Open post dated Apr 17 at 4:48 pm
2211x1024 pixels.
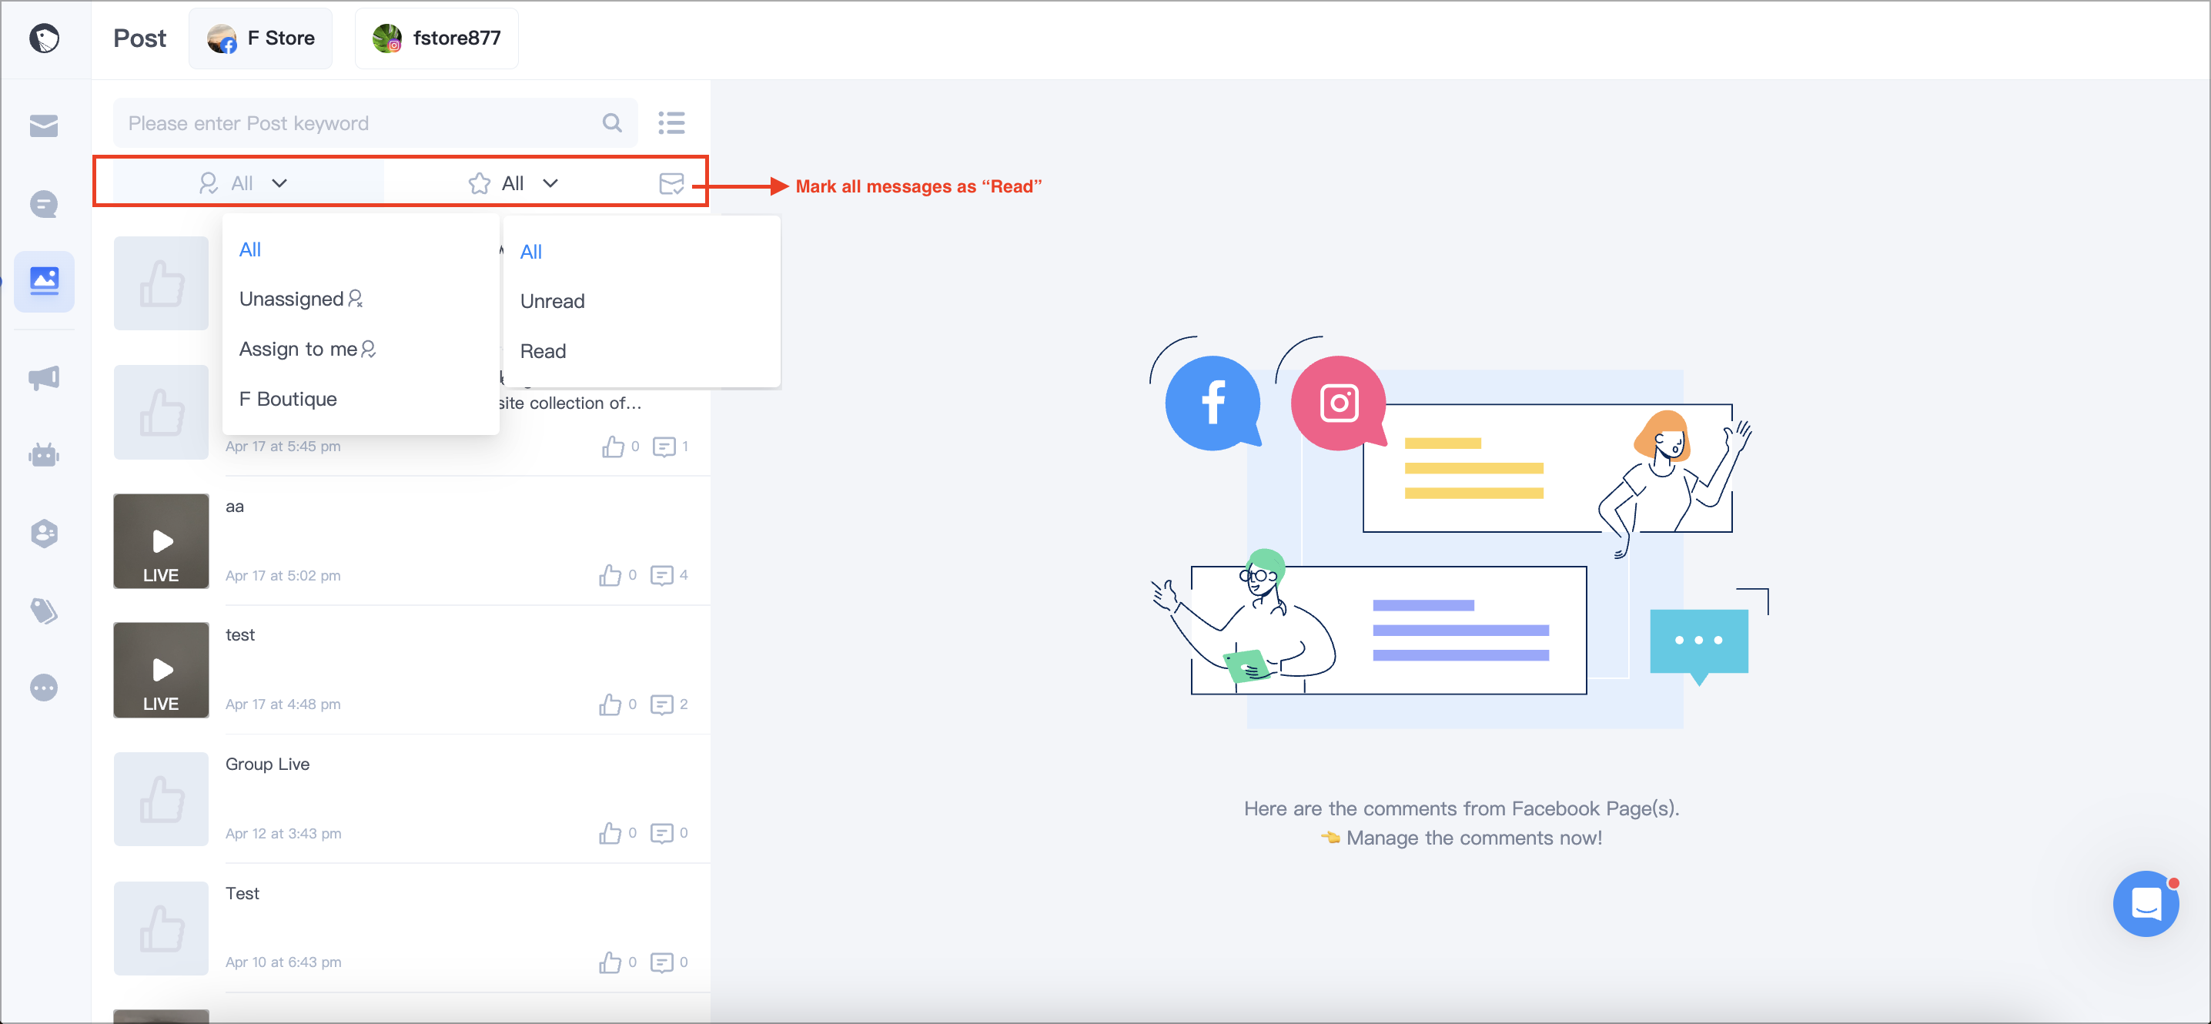click(x=283, y=704)
